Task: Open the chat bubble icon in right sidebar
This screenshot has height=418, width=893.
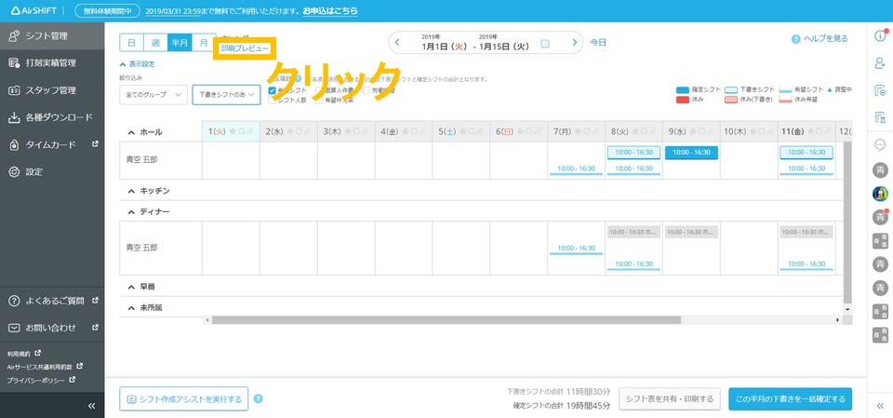Action: pyautogui.click(x=880, y=144)
